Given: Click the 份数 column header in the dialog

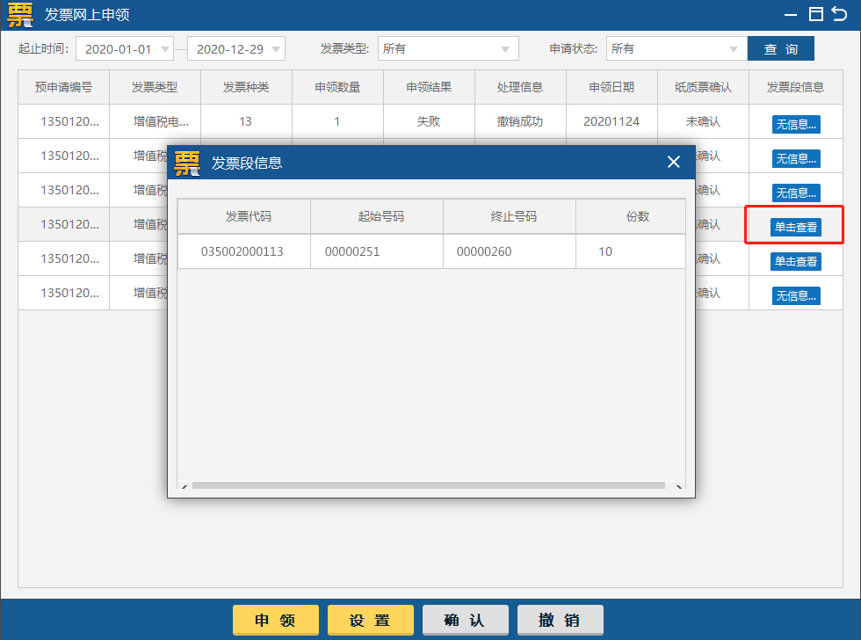Looking at the screenshot, I should [x=634, y=216].
